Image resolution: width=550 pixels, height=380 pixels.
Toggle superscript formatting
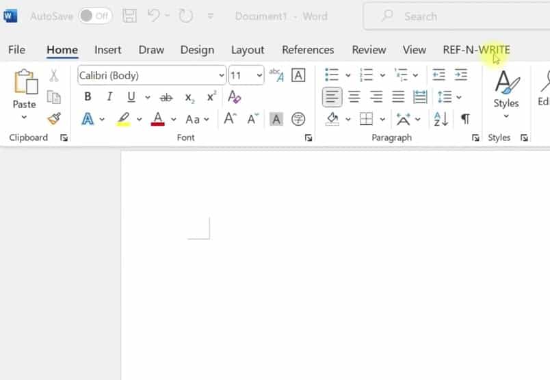(x=211, y=97)
